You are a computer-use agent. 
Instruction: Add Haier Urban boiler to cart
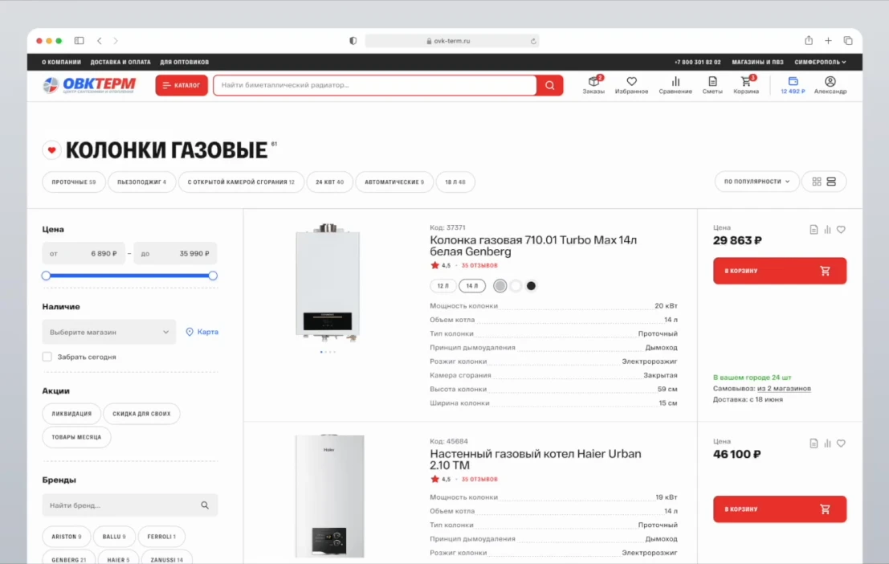coord(780,509)
